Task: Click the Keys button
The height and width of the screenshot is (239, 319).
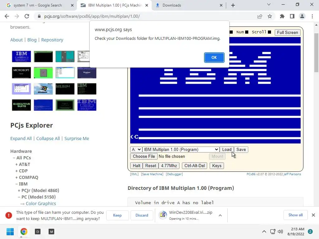Action: (217, 166)
